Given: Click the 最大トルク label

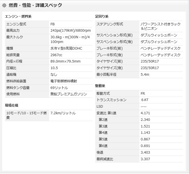Looking at the screenshot, I should point(15,37).
